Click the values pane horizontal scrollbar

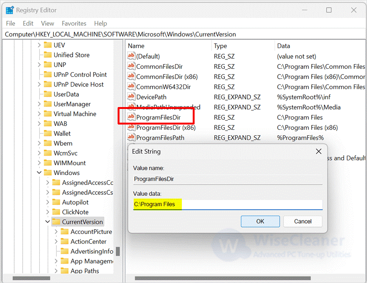[x=222, y=278]
